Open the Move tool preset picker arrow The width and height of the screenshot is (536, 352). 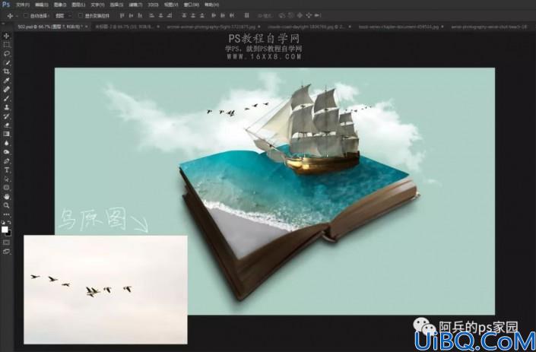coord(17,16)
